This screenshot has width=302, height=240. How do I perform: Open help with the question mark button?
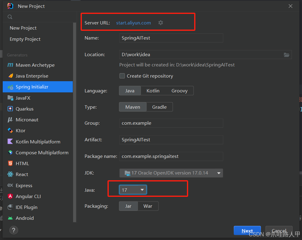click(x=14, y=230)
